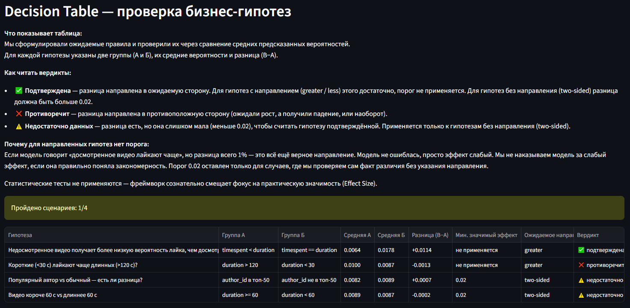Viewport: 630px width, 308px height.
Task: Select the value 0.0082 in Средняя А
Action: pyautogui.click(x=357, y=280)
